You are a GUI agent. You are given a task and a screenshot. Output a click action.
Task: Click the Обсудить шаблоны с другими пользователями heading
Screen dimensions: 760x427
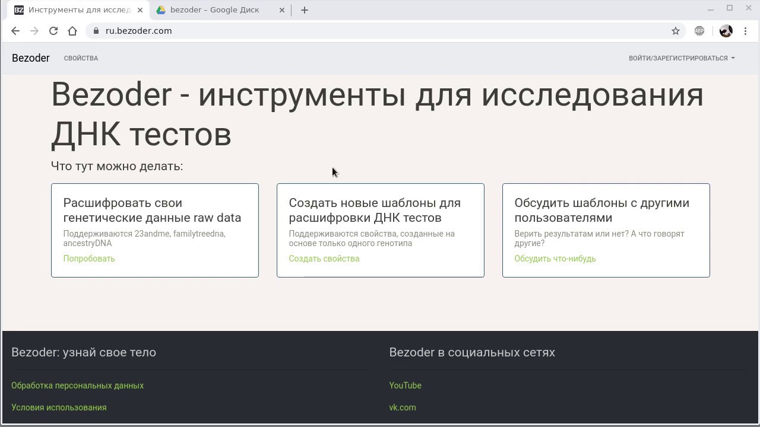coord(602,210)
